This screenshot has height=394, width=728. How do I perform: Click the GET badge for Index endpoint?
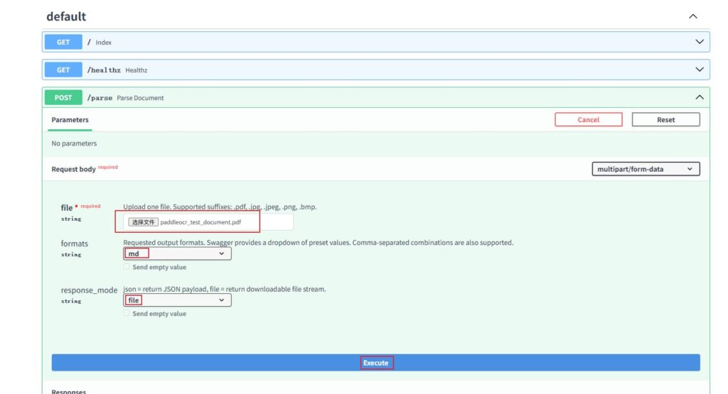[63, 42]
